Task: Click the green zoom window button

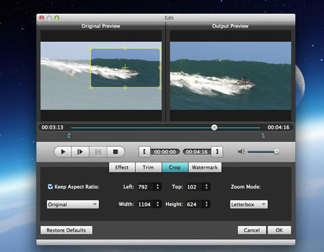Action: click(x=57, y=18)
